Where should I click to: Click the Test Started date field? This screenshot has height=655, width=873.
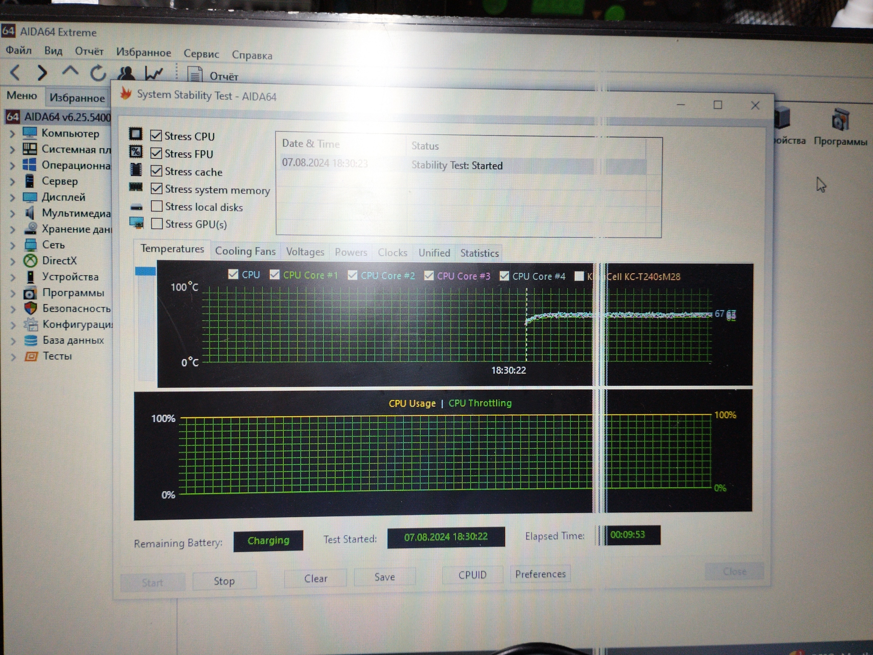(x=446, y=537)
